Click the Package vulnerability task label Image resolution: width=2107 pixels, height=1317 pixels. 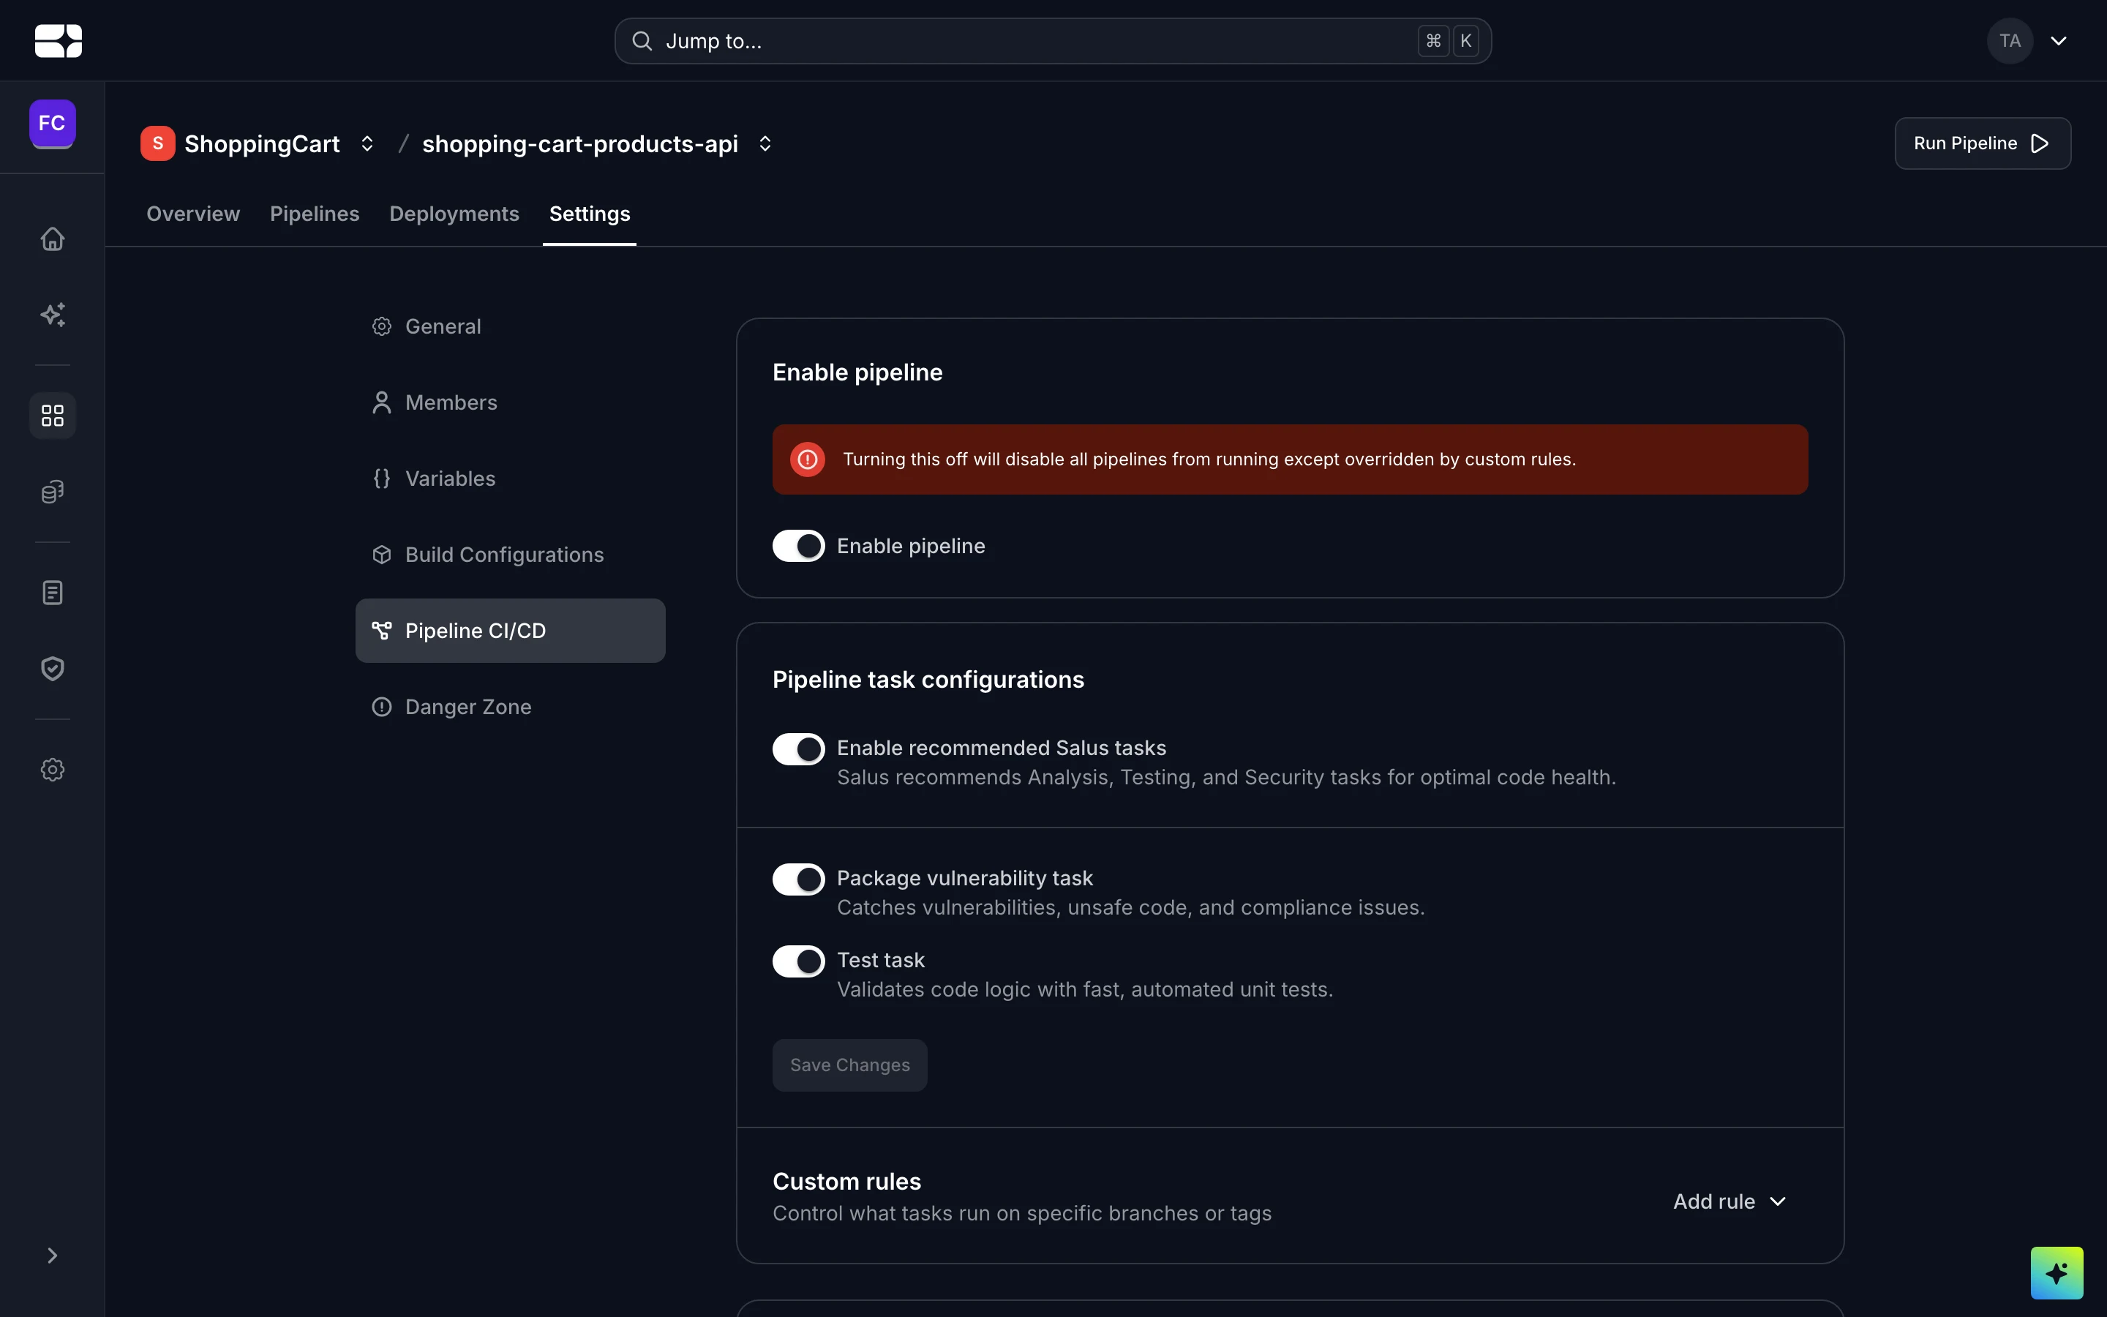coord(965,878)
